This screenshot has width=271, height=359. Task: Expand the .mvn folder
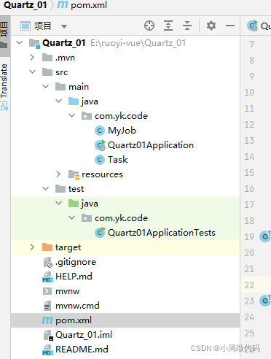click(x=32, y=58)
